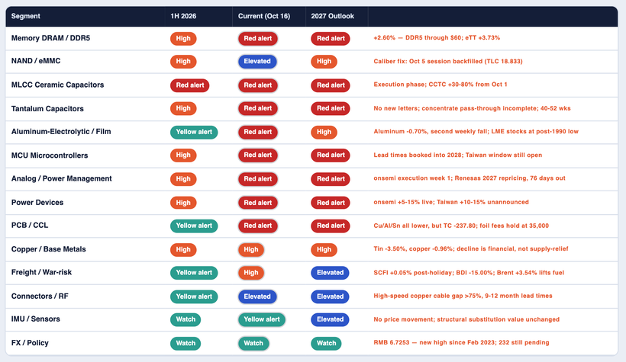Click Power Devices 1H 2026 High badge
Viewport: 626px width, 362px height.
point(183,203)
